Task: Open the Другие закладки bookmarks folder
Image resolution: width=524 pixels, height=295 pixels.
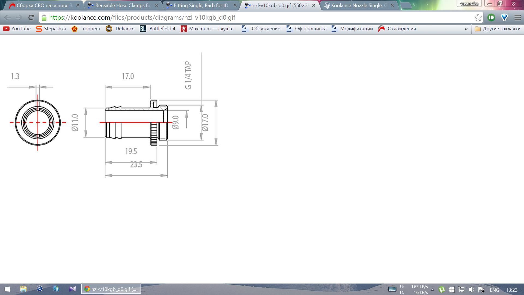Action: pos(498,29)
